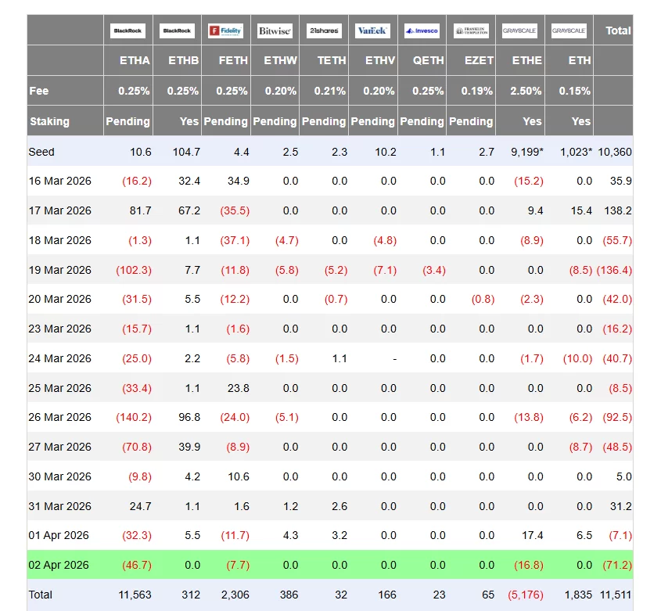The height and width of the screenshot is (611, 661).
Task: Click the Bitwise logo
Action: [x=275, y=31]
